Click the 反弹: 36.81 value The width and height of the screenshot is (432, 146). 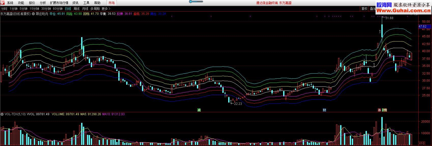coord(124,14)
